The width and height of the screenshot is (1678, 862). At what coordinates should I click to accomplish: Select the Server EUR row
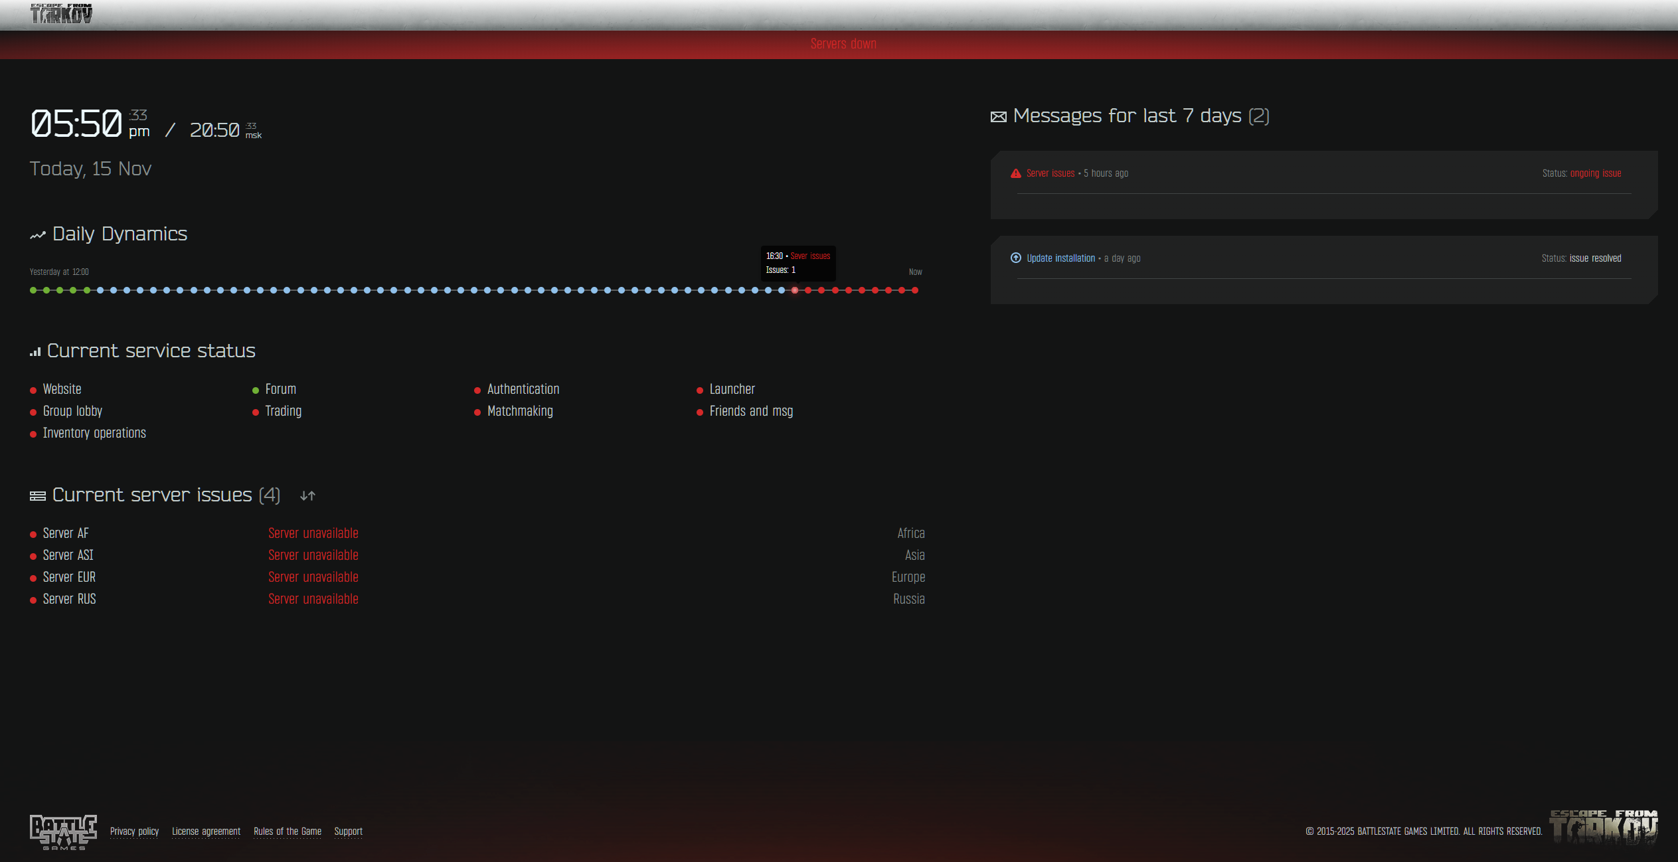tap(69, 578)
